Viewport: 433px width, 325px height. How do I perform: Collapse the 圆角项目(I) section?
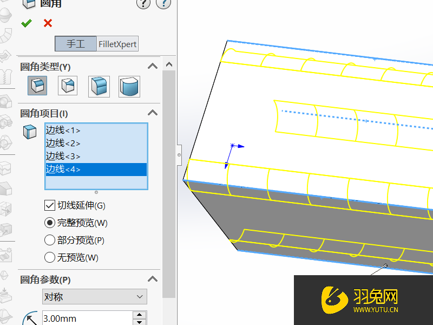tap(153, 113)
